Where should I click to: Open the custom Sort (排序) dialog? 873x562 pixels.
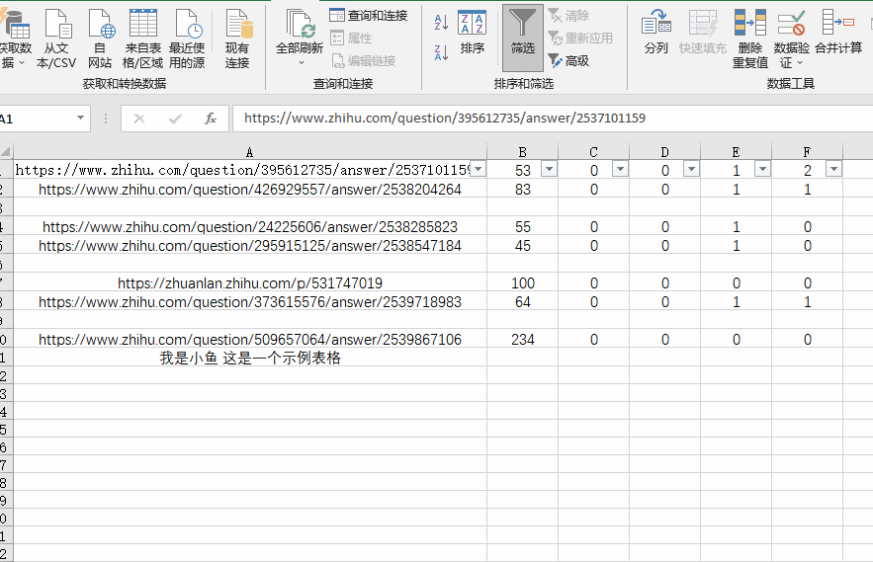coord(473,33)
